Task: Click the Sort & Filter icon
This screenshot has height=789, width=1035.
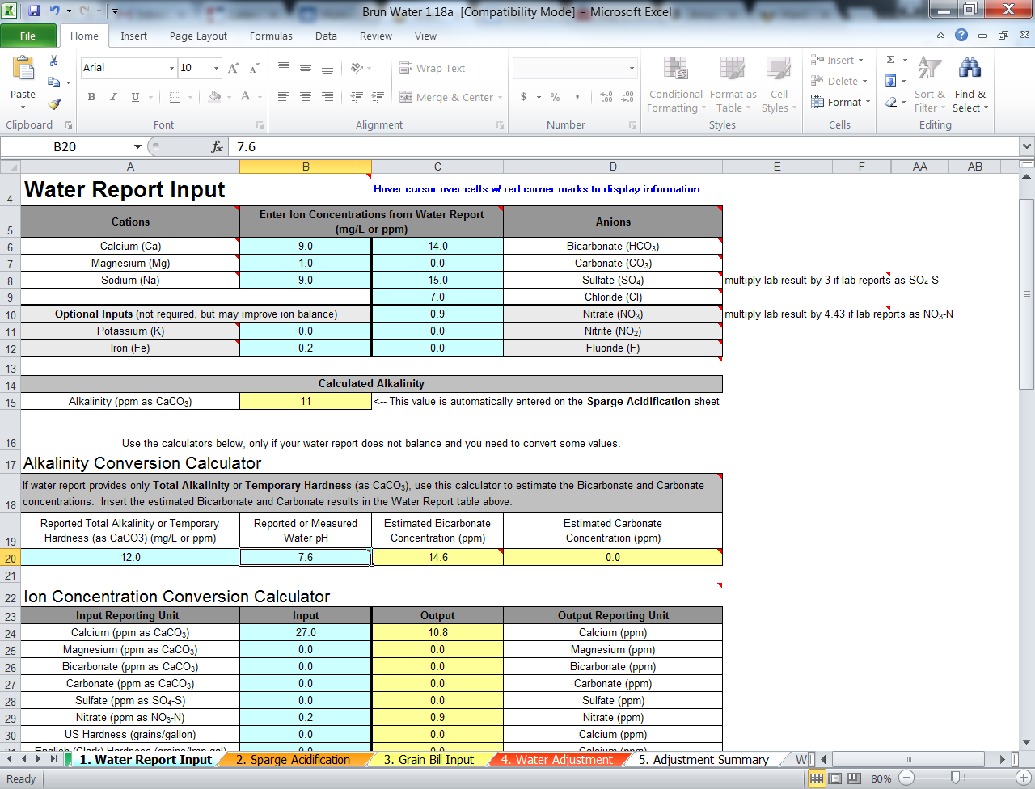Action: coord(930,70)
